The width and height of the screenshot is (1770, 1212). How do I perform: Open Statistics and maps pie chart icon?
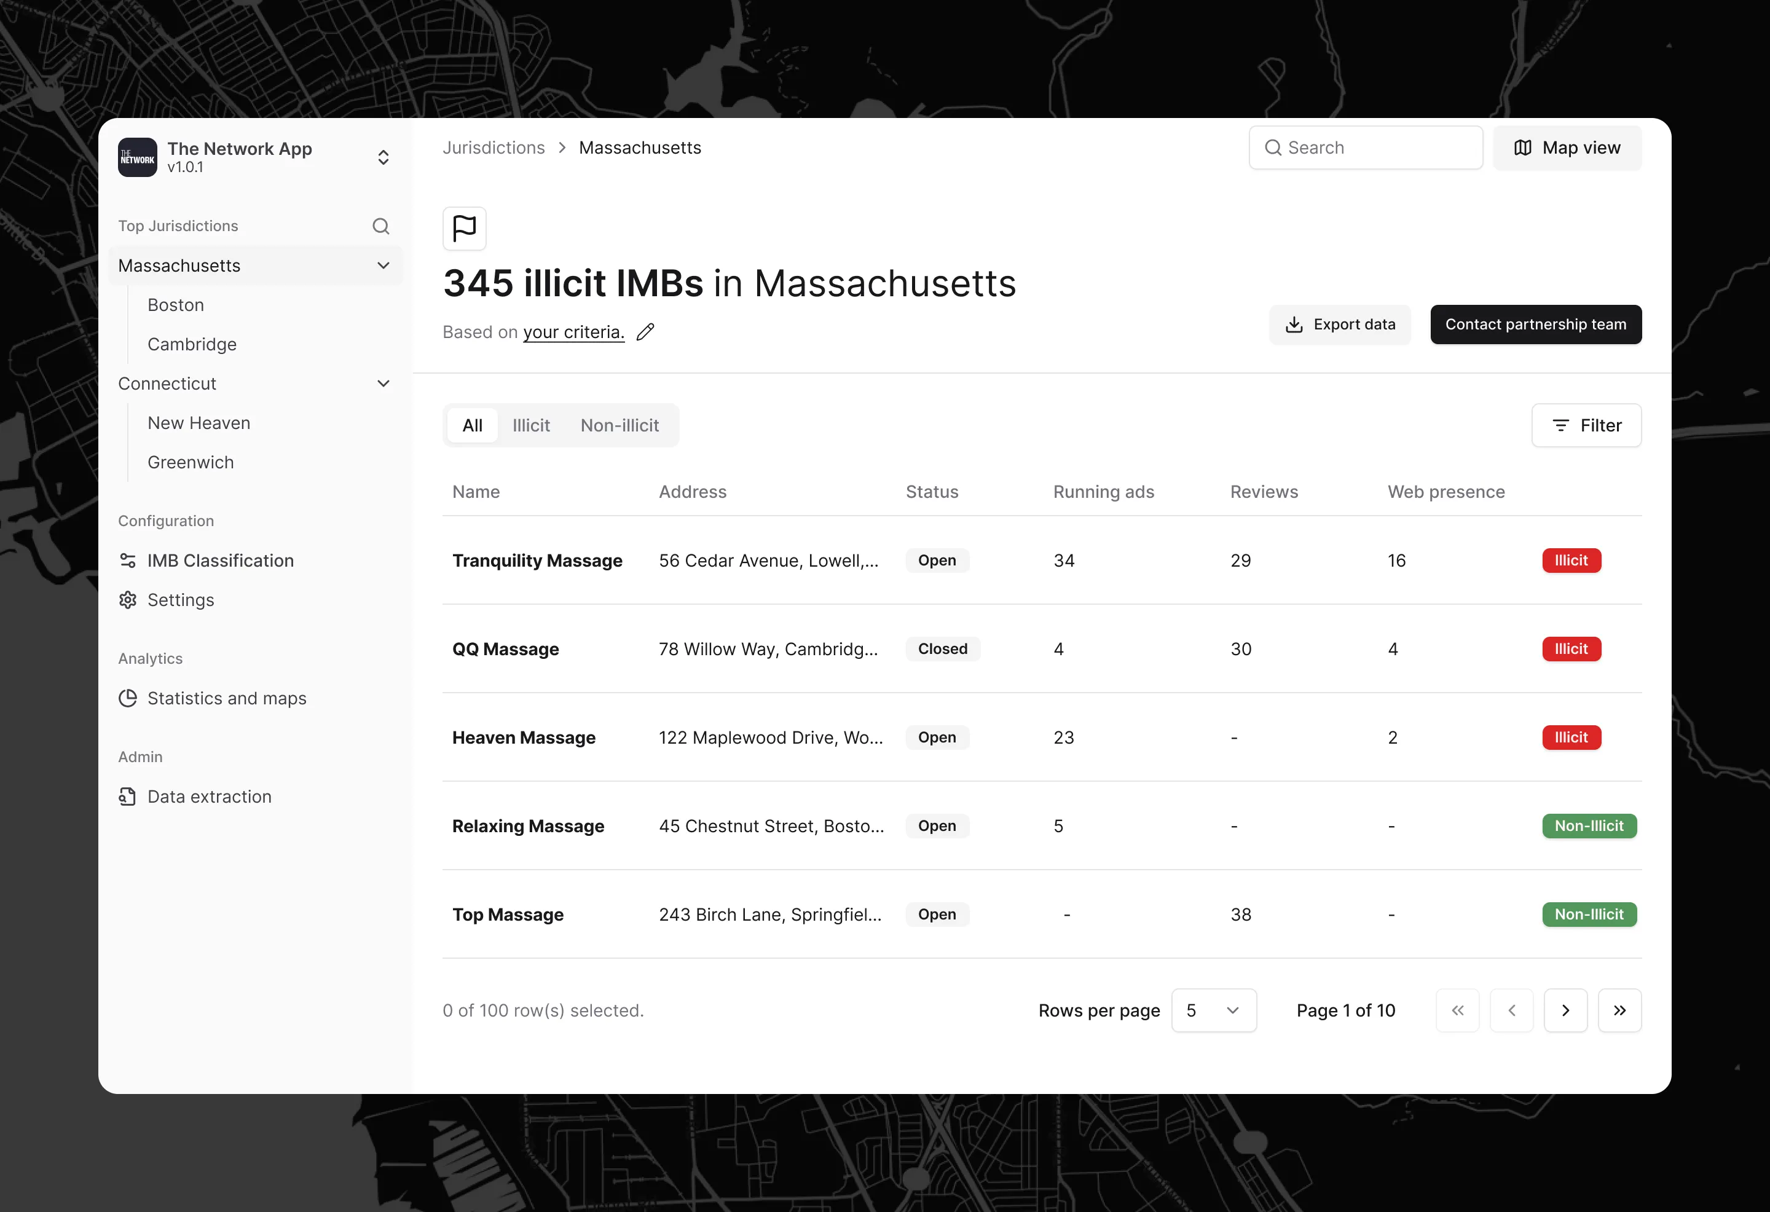click(128, 699)
